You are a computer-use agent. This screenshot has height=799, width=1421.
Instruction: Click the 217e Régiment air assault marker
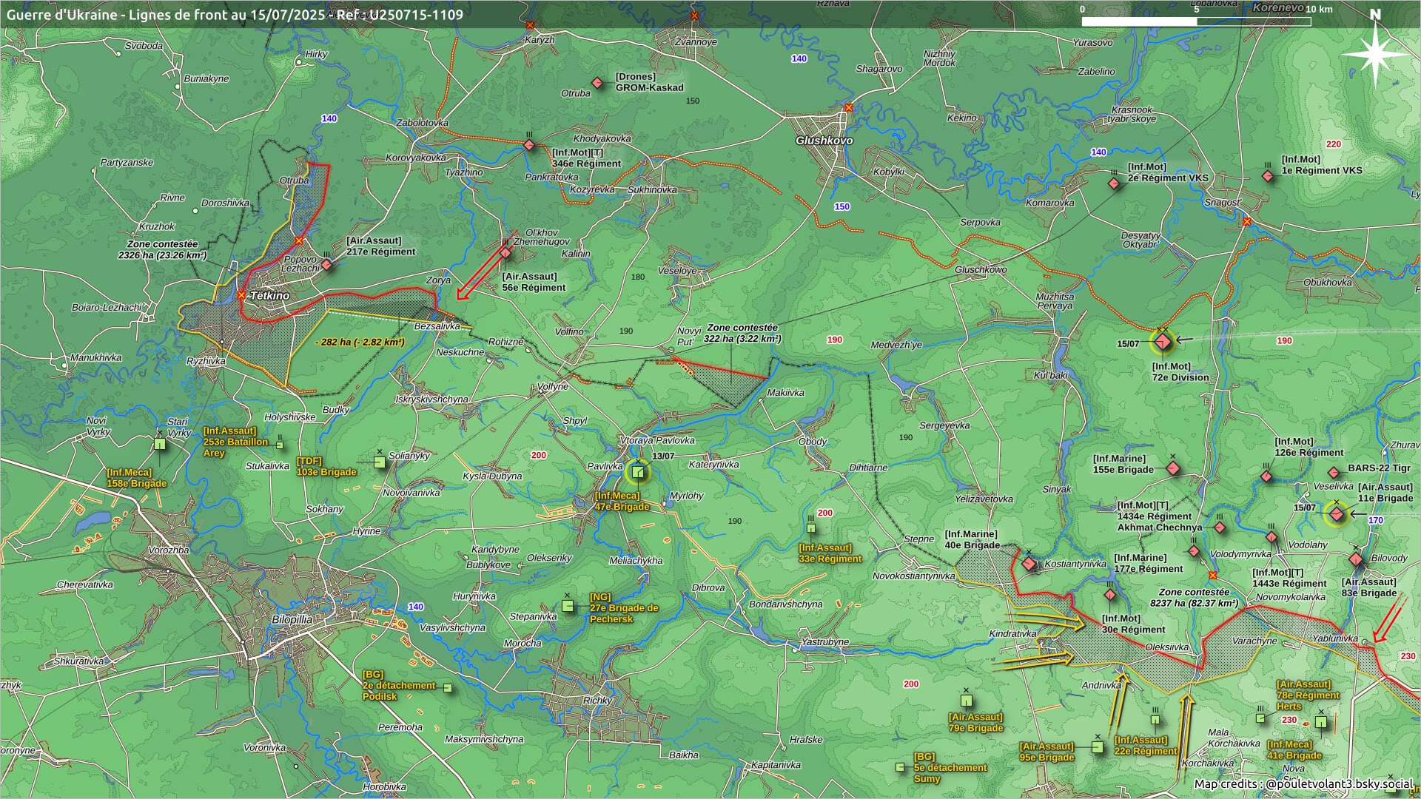pos(326,264)
